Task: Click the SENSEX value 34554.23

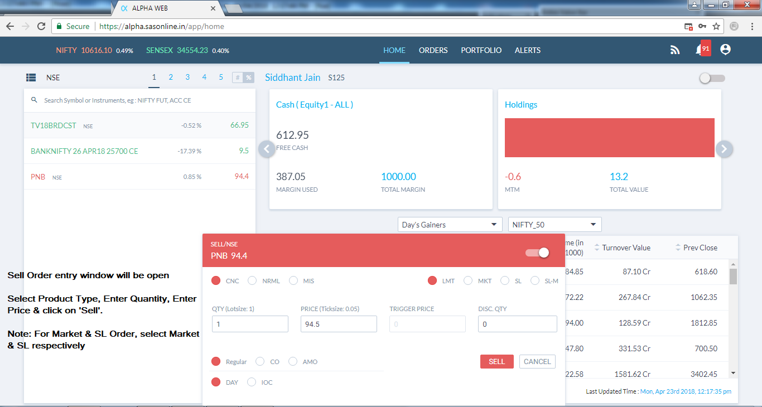Action: pyautogui.click(x=192, y=50)
